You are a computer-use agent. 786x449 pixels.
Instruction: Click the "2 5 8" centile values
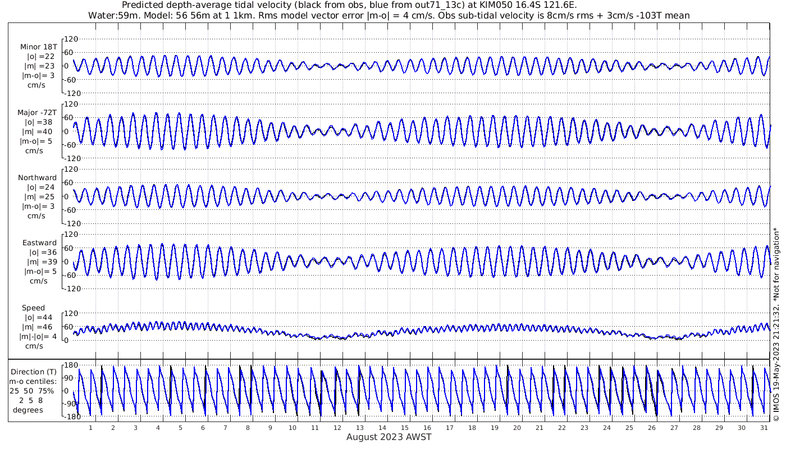(31, 400)
